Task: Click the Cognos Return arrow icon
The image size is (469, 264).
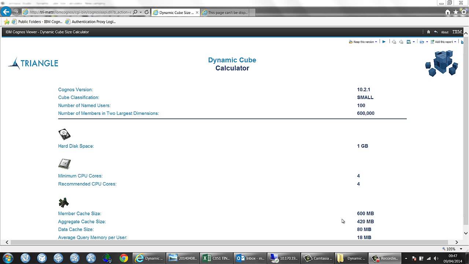Action: click(x=436, y=32)
